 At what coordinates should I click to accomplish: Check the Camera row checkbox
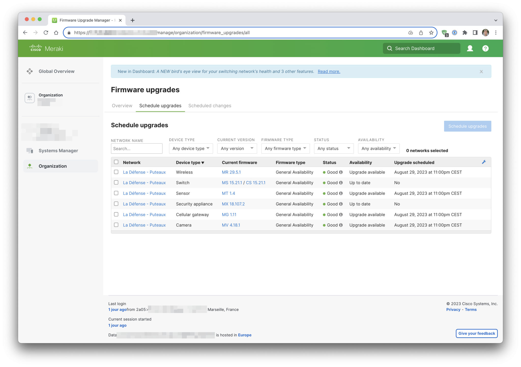[x=116, y=225]
